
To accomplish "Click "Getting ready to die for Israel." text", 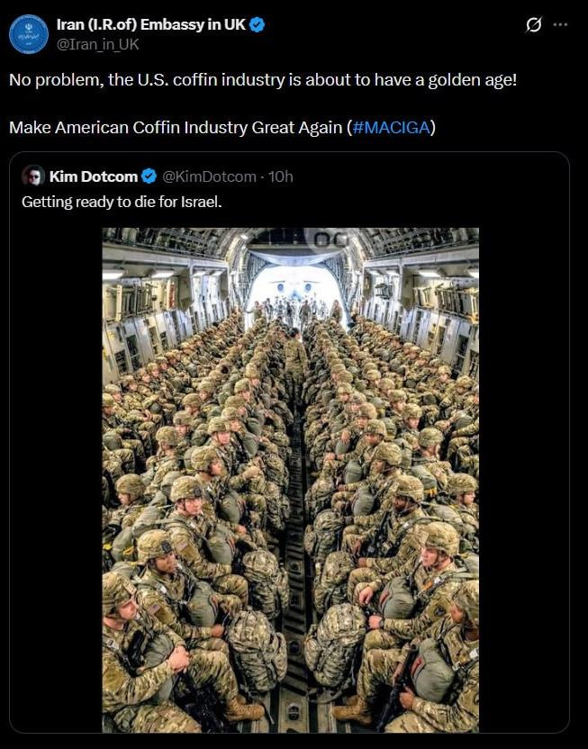I will [122, 202].
